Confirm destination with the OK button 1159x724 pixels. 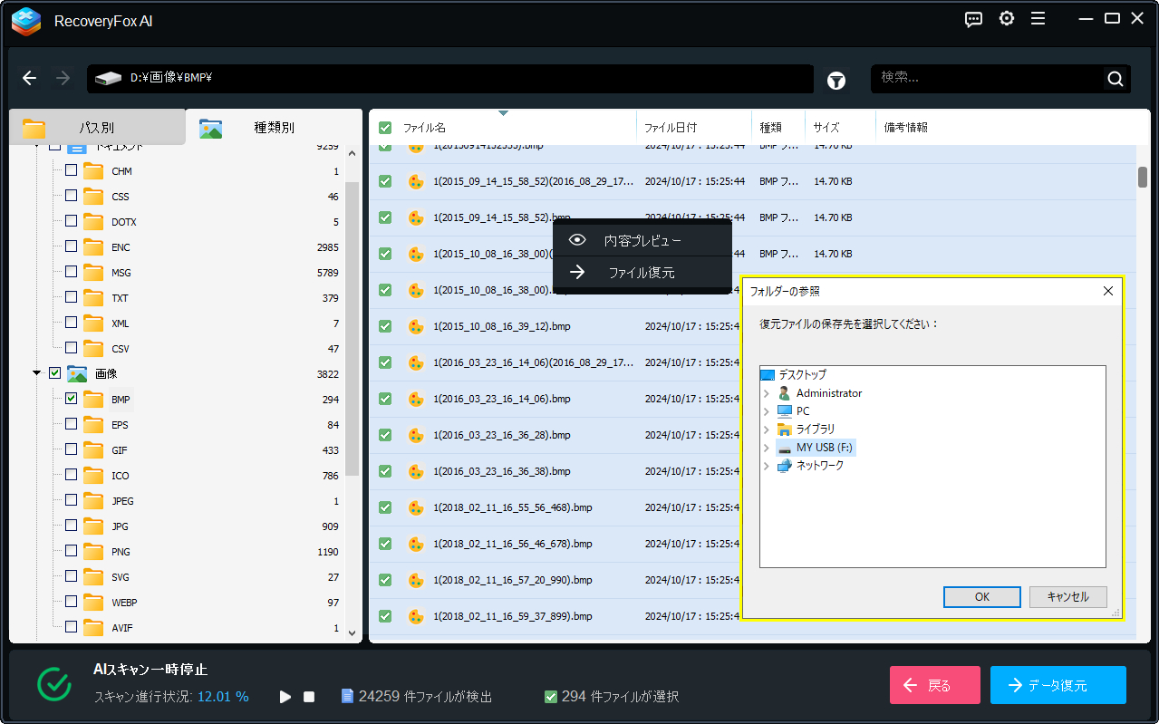click(981, 596)
